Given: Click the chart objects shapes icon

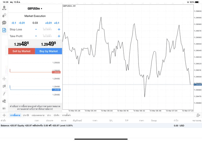Looking at the screenshot, I should [4, 101].
